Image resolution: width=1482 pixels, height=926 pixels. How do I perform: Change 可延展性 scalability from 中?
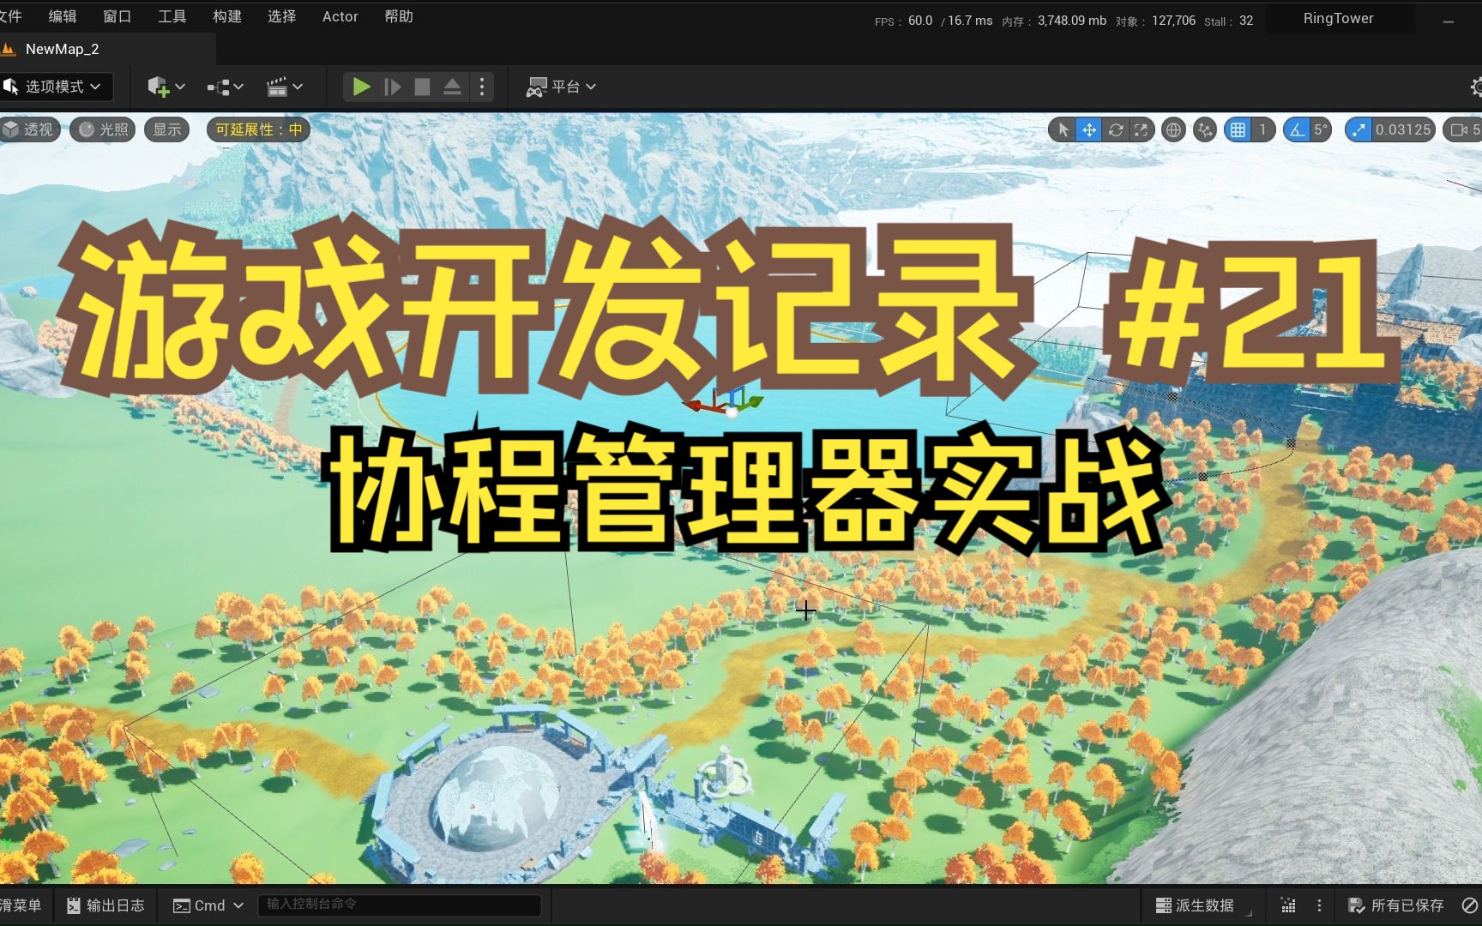pos(257,129)
